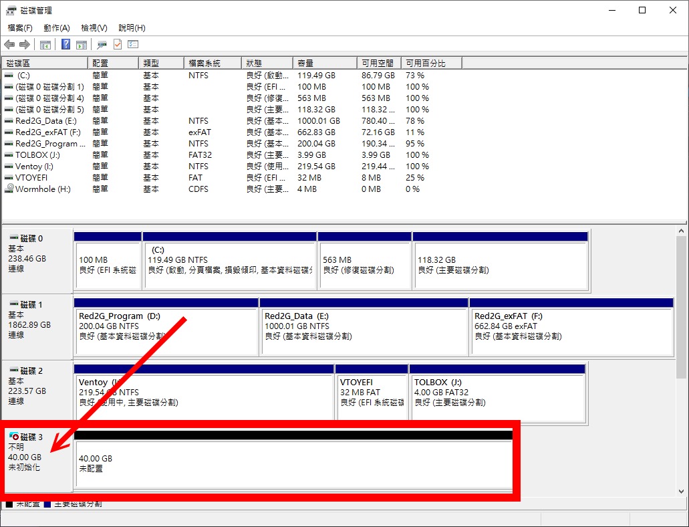Click the Forward arrow in the toolbar
Viewport: 689px width, 527px height.
(25, 45)
